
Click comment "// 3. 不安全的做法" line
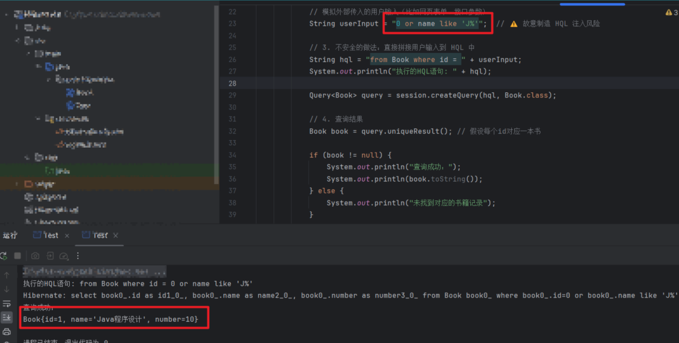point(392,48)
